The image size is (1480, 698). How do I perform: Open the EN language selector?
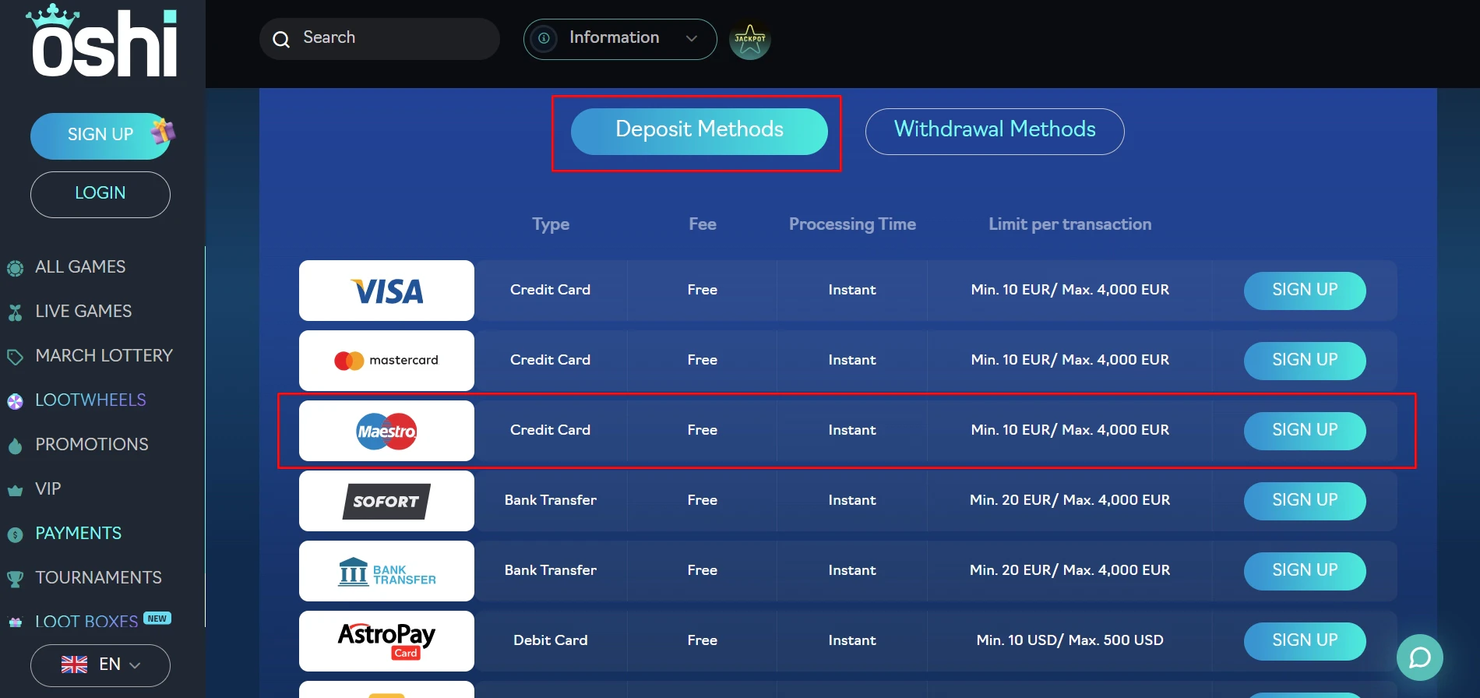[100, 665]
